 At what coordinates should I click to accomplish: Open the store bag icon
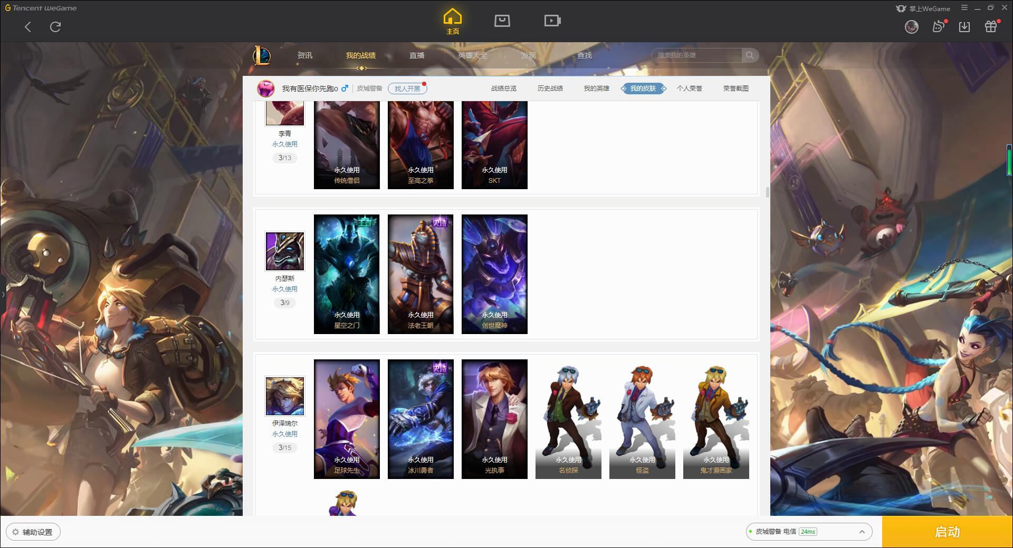coord(502,21)
